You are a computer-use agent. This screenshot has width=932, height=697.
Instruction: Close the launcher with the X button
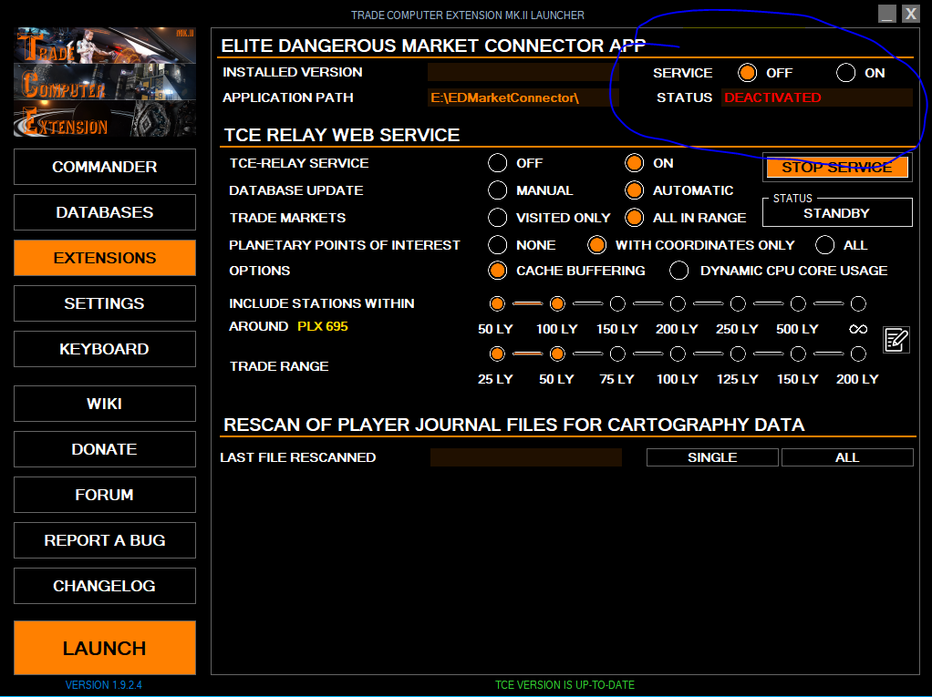pyautogui.click(x=911, y=14)
